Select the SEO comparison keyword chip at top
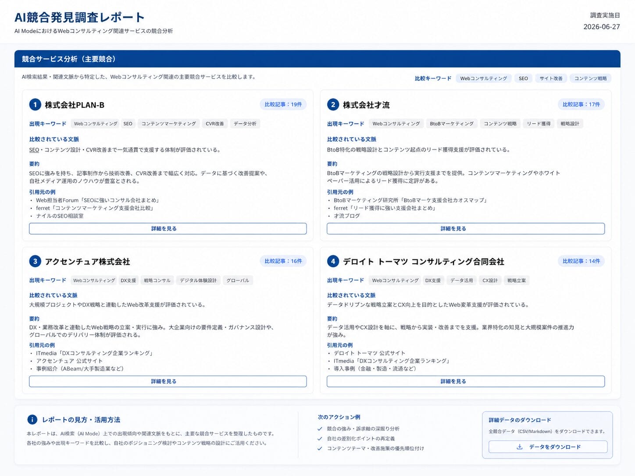Viewport: 635px width, 476px height. (523, 78)
